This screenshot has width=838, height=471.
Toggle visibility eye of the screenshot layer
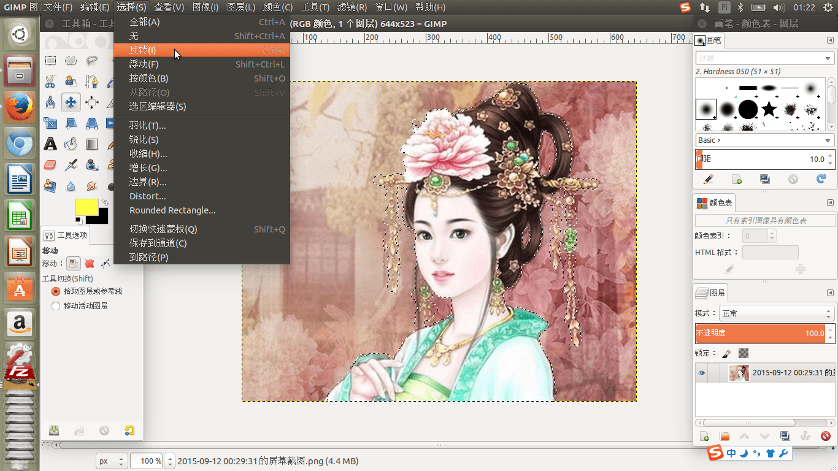702,373
